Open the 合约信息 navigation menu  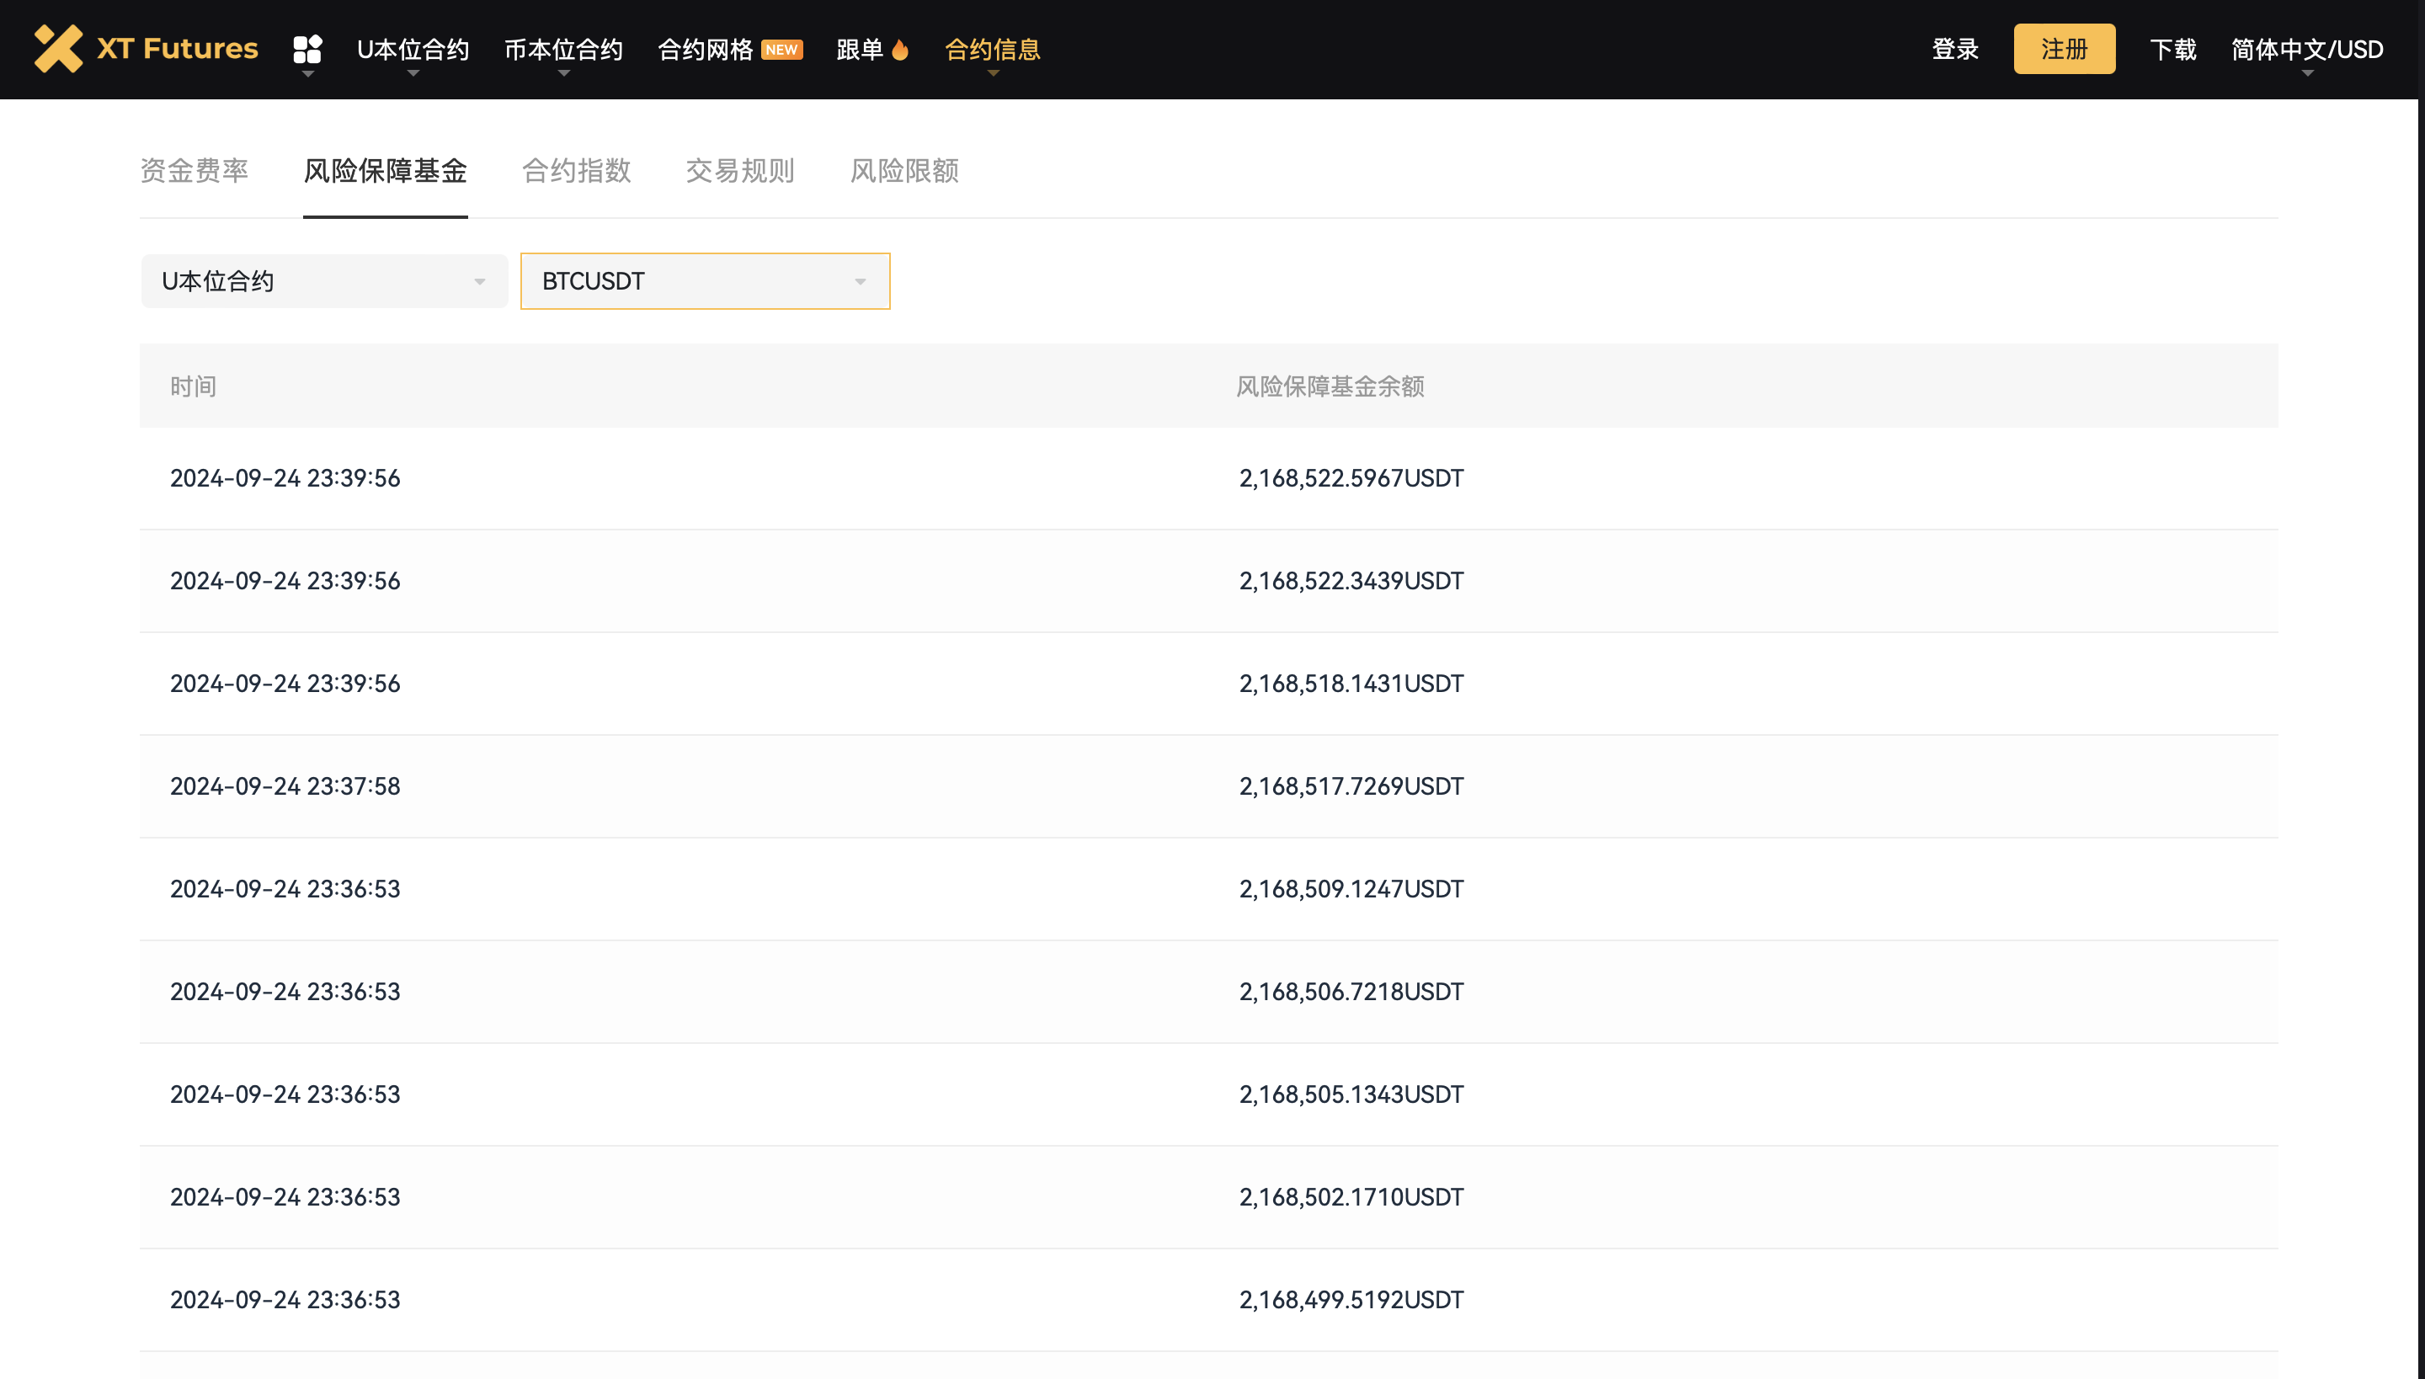point(992,49)
